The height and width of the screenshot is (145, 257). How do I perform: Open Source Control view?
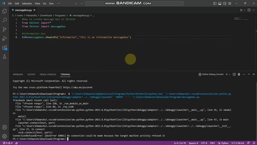pyautogui.click(x=4, y=29)
